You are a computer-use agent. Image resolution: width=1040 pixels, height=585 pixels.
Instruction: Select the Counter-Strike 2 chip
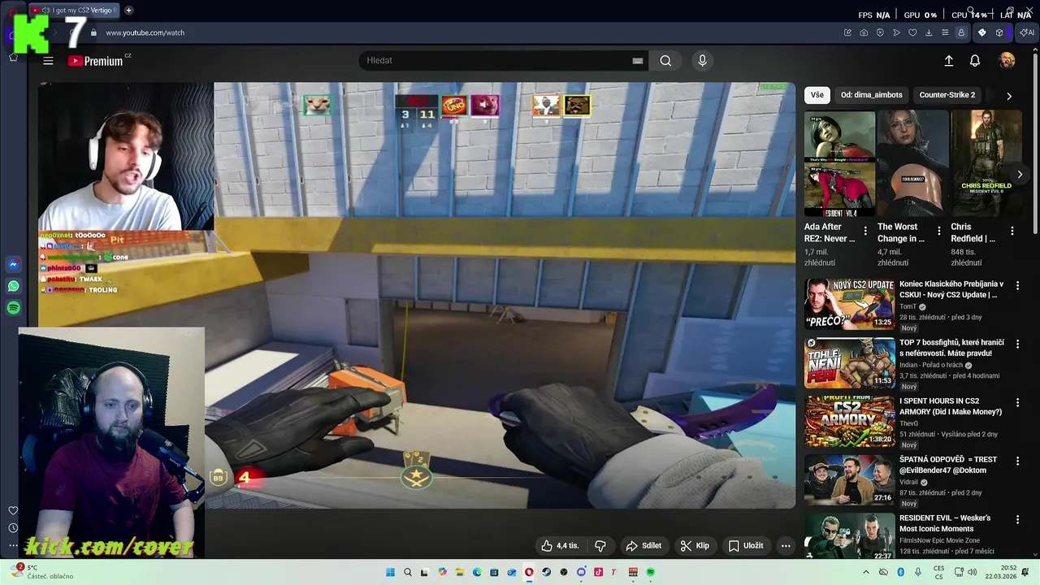coord(947,95)
